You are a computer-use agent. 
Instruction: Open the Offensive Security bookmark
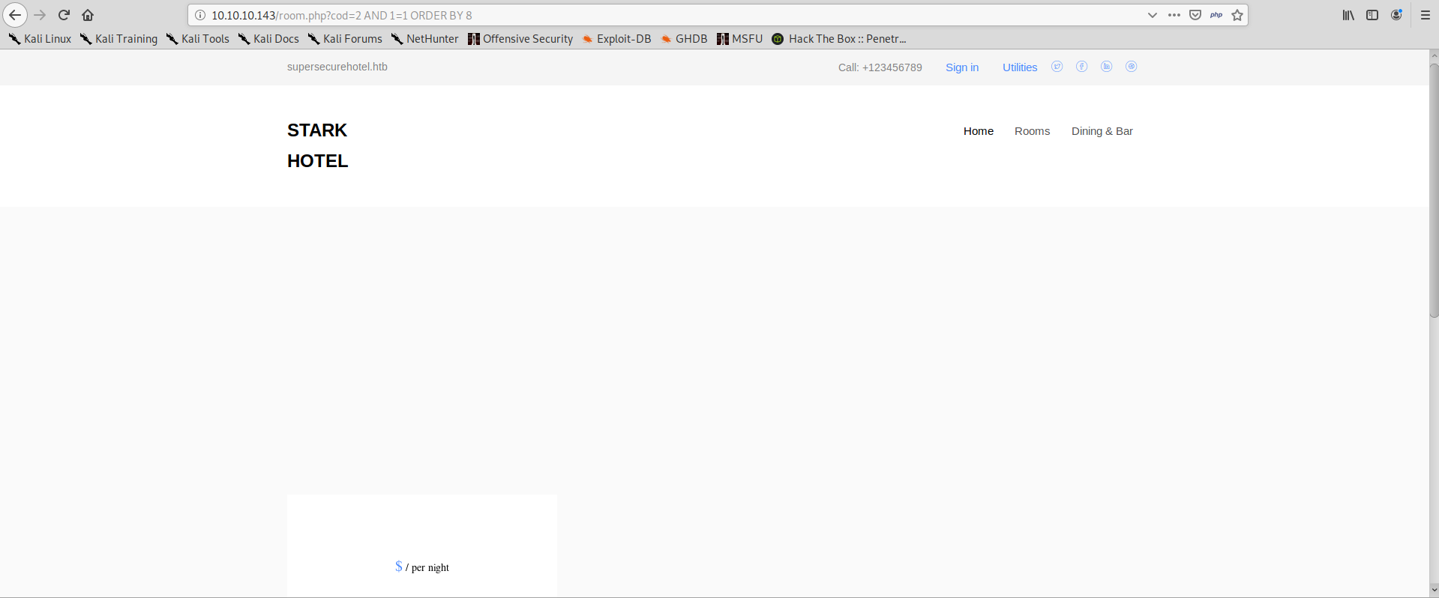520,39
